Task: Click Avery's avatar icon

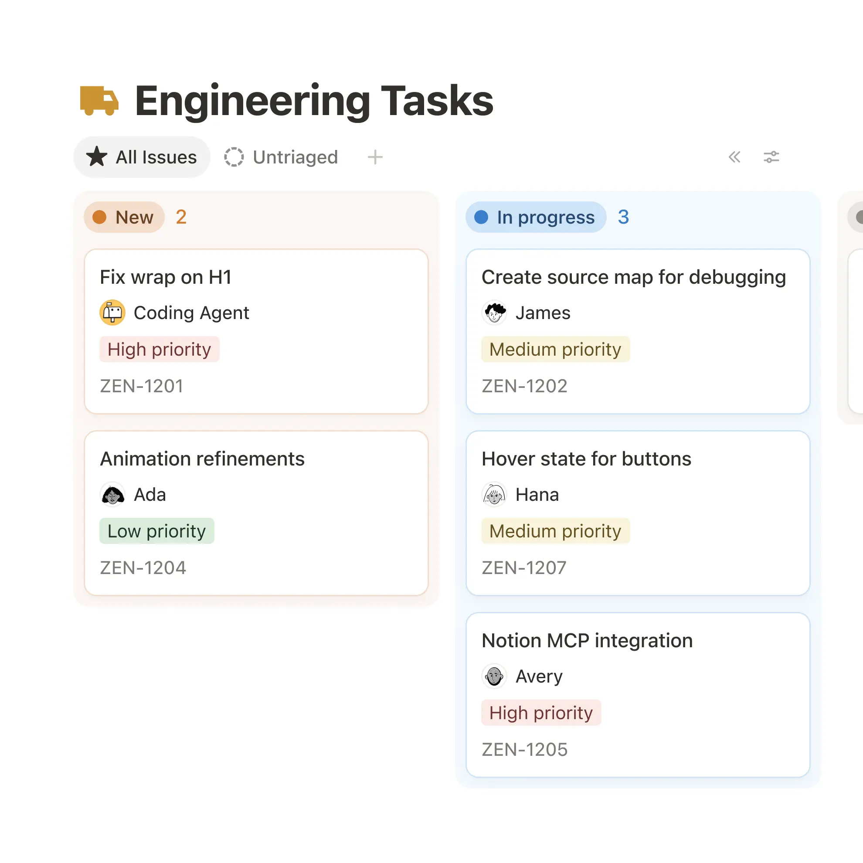Action: point(494,676)
